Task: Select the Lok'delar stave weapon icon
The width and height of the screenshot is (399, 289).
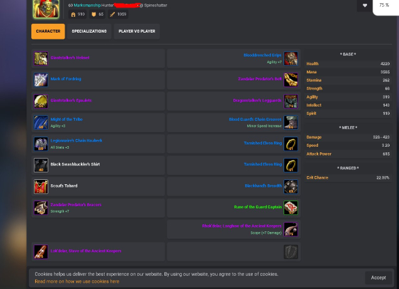Action: click(41, 251)
